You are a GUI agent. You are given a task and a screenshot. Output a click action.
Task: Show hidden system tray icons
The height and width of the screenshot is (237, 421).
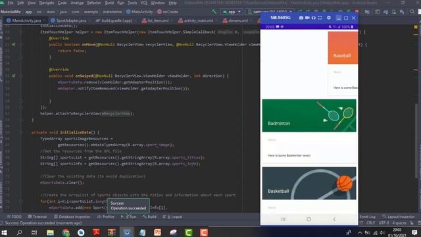360,232
